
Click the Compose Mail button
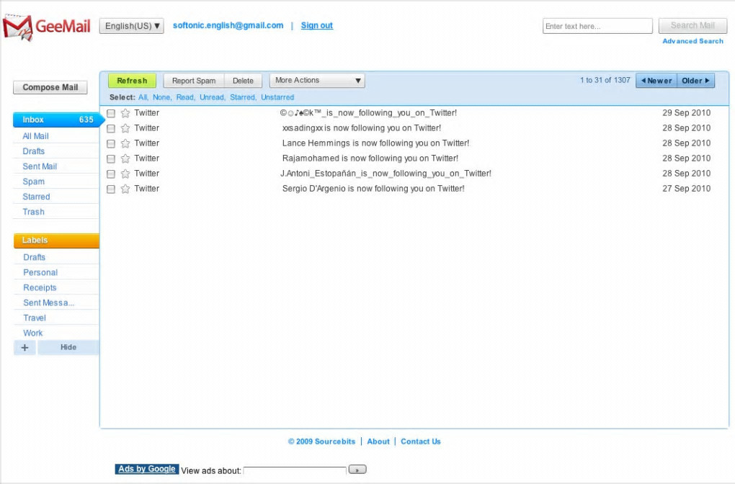(x=50, y=88)
